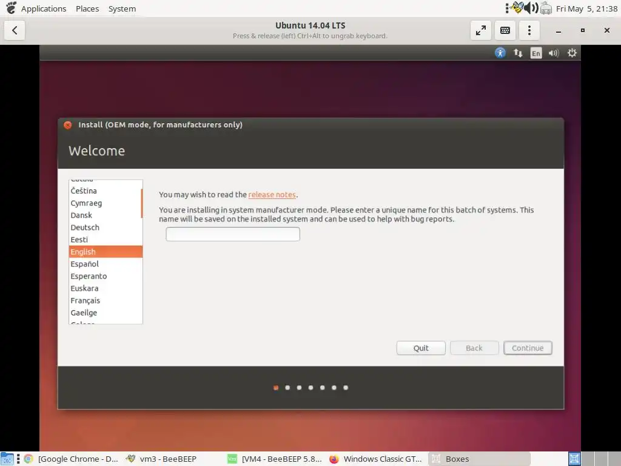Click the language list scrollbar
Image resolution: width=621 pixels, height=466 pixels.
(x=141, y=203)
